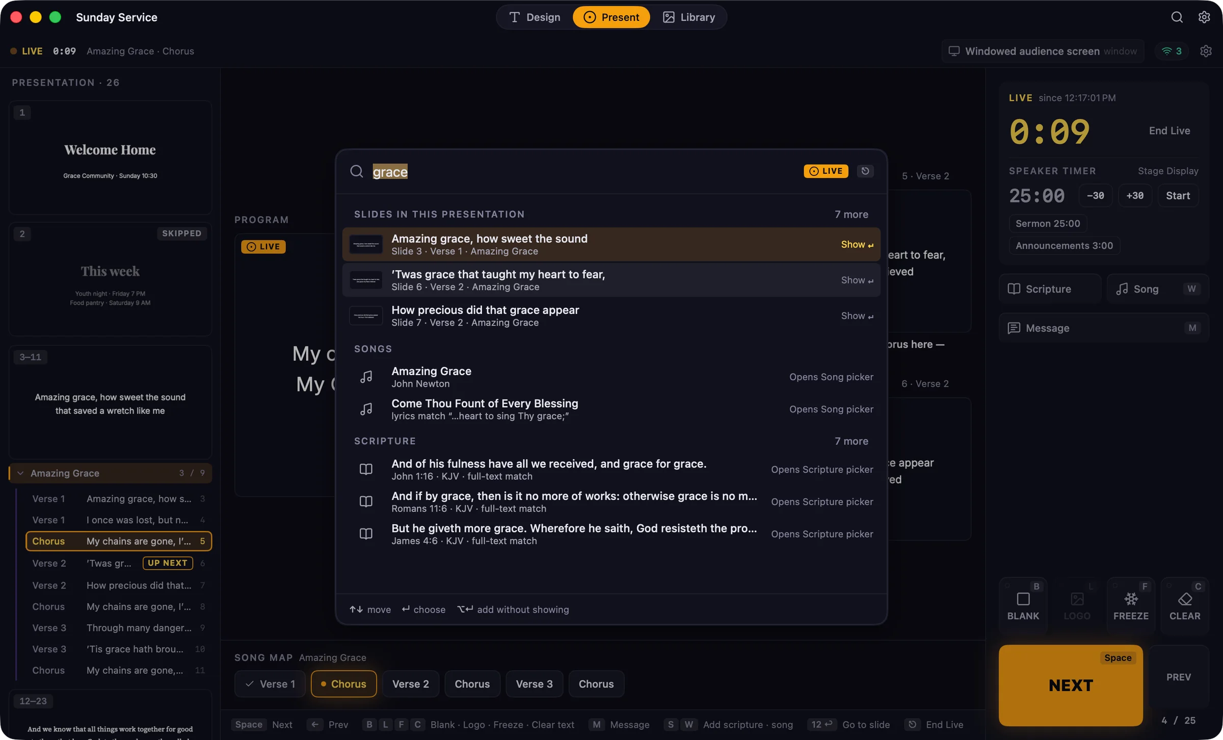Click book icon for John 1:16 result
1223x740 pixels.
(x=366, y=469)
